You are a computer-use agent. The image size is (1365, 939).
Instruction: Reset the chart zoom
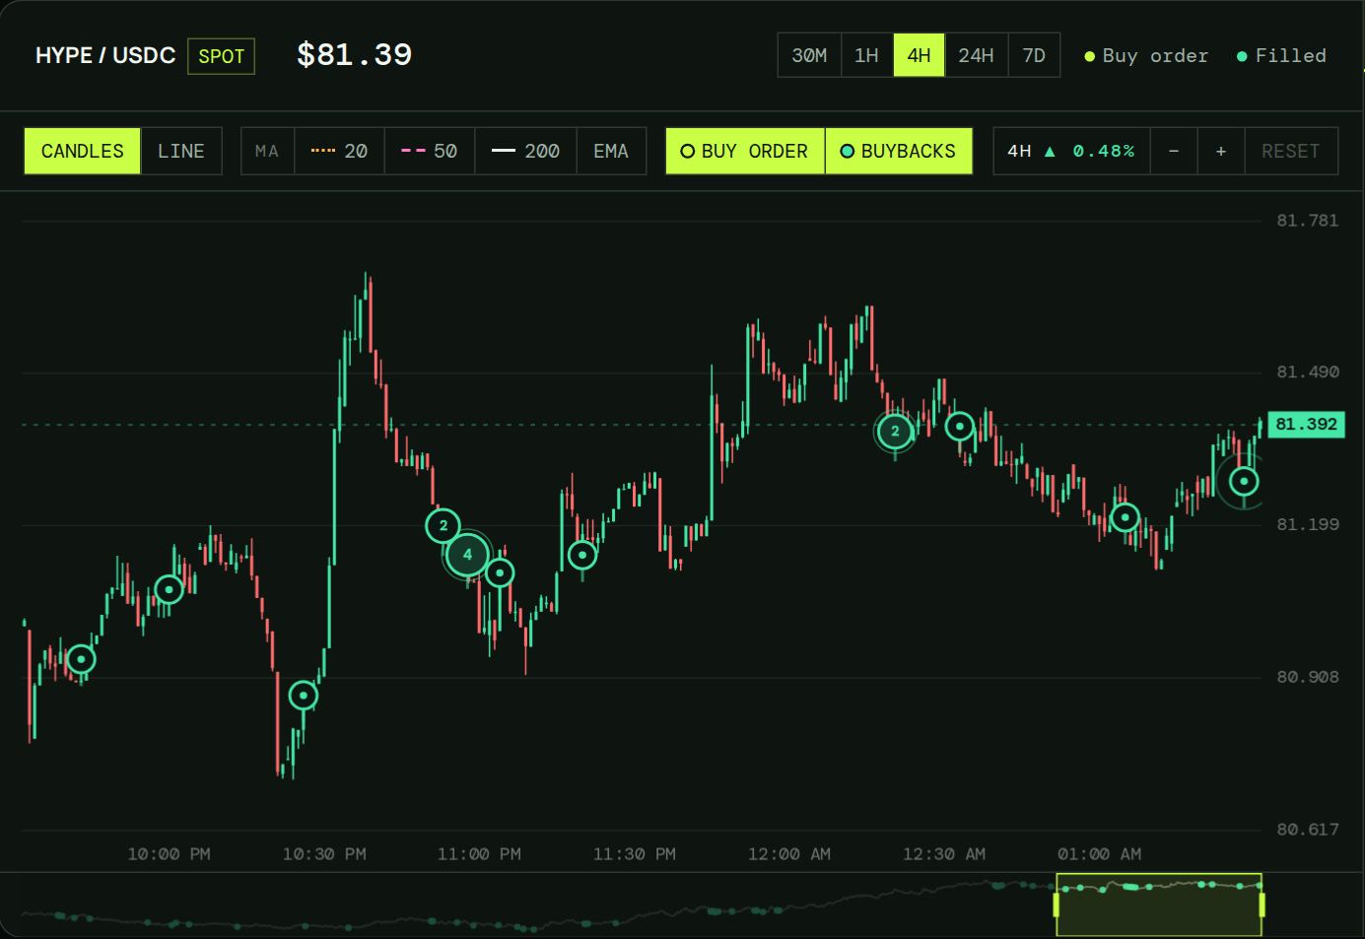pyautogui.click(x=1291, y=151)
